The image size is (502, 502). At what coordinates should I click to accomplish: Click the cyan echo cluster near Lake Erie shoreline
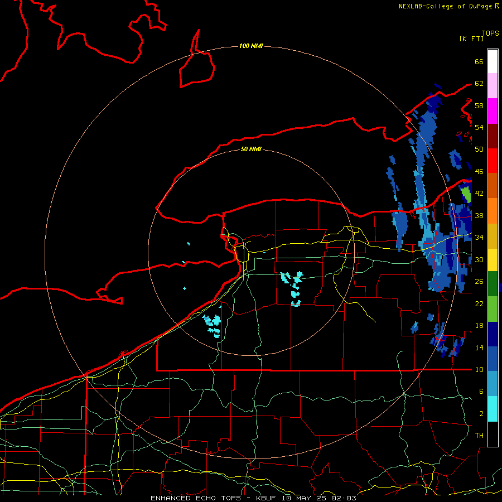coord(213,325)
